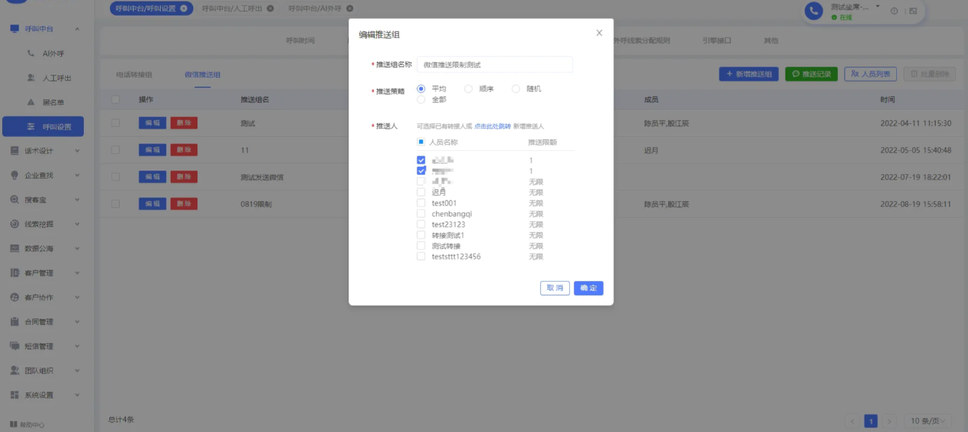This screenshot has width=968, height=432.
Task: Expand the 合同管理 sidebar menu
Action: pos(77,322)
